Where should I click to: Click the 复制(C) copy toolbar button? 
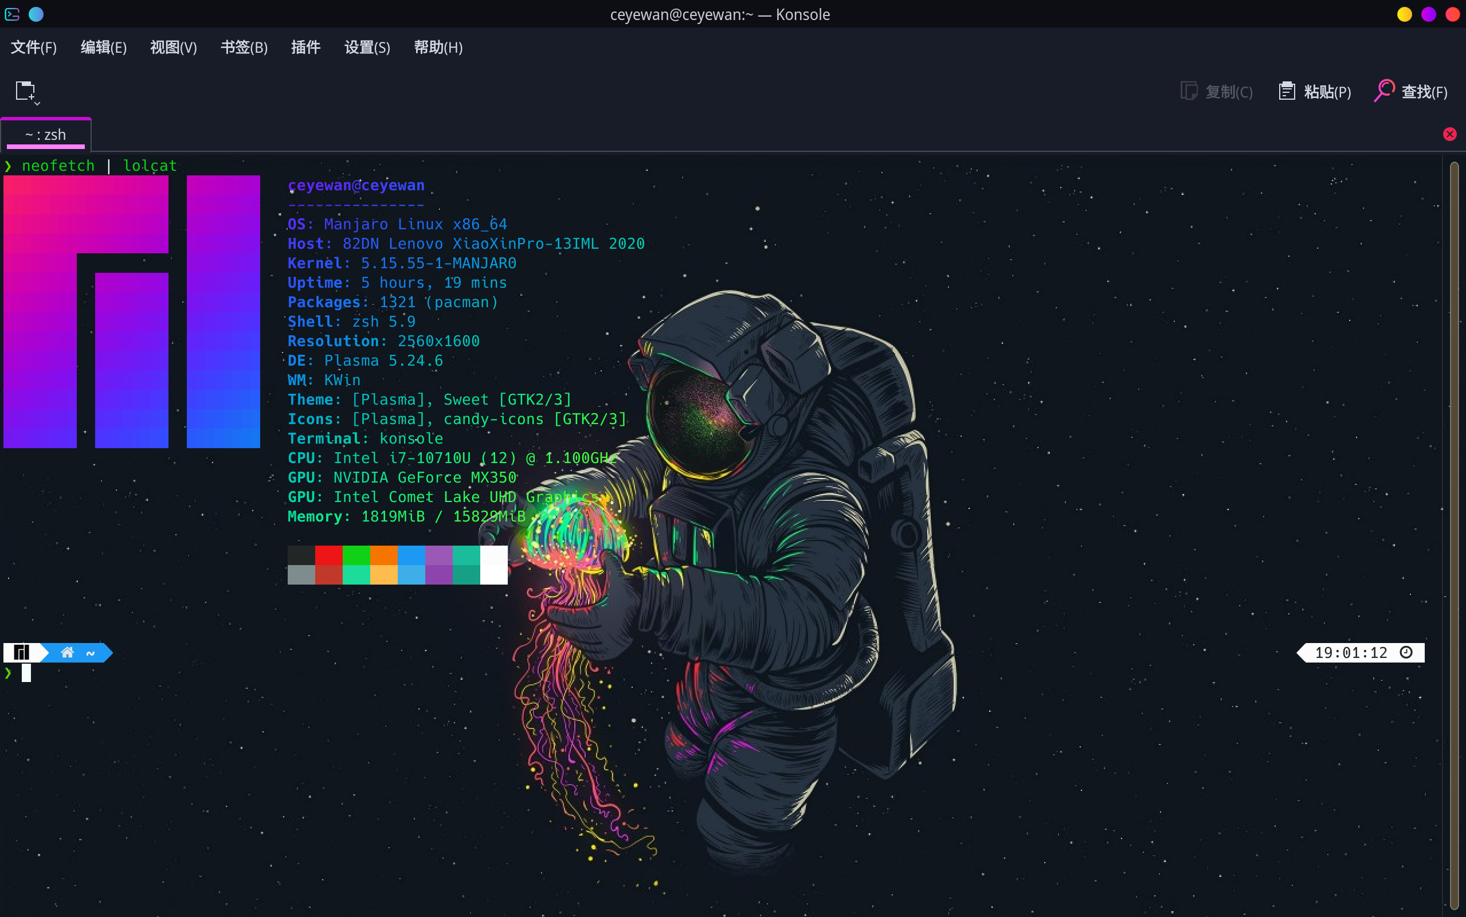[1217, 92]
